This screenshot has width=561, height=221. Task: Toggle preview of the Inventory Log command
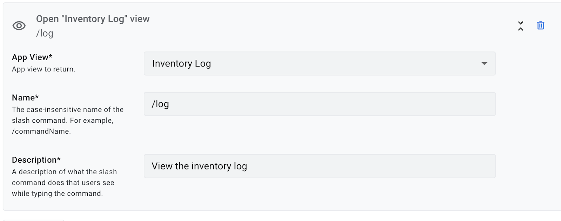[19, 26]
